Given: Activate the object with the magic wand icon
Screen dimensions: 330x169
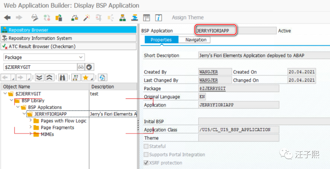Looking at the screenshot, I should [86, 18].
